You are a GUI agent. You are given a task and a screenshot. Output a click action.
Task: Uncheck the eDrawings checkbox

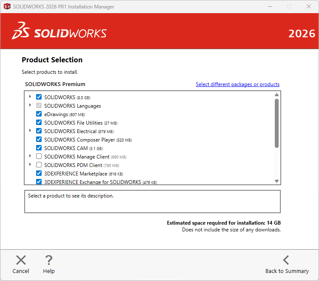(39, 114)
